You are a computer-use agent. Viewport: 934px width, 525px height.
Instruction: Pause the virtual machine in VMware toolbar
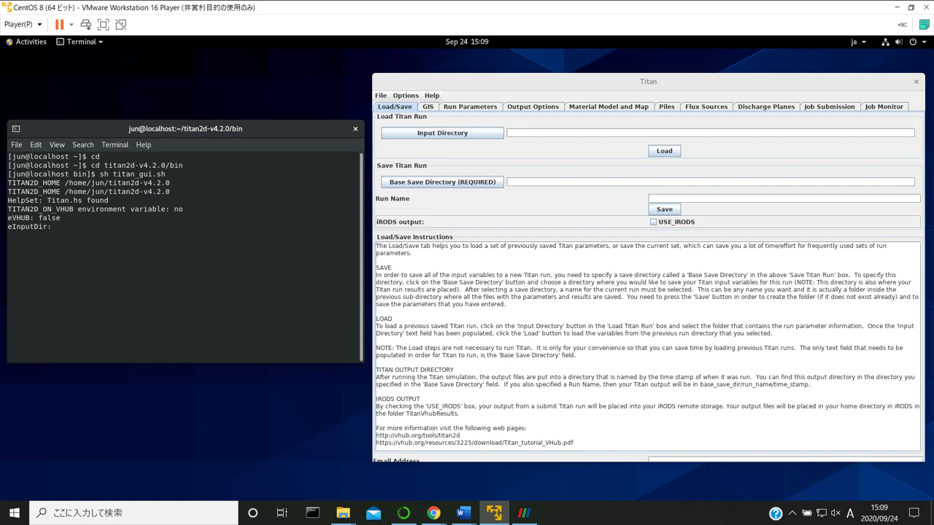(59, 25)
